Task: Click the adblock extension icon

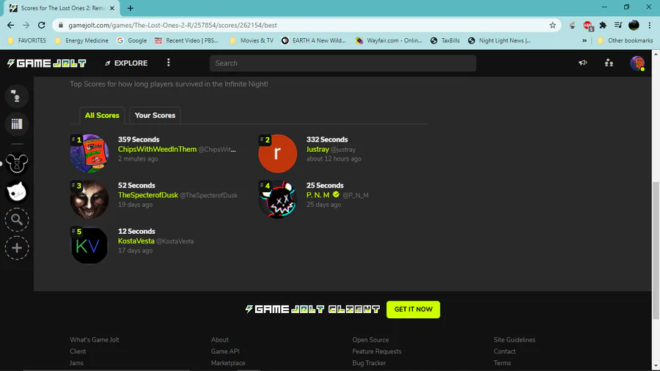Action: [x=588, y=26]
